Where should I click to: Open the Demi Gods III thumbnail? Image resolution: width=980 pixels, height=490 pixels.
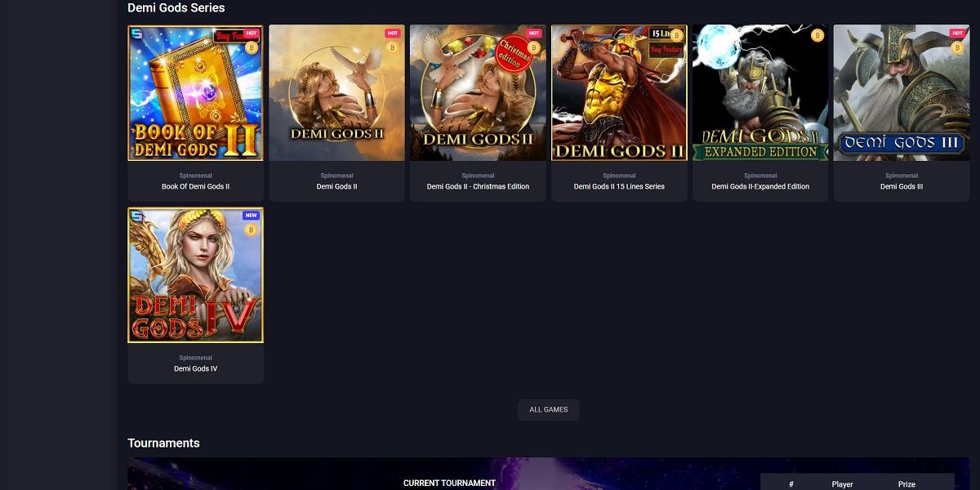click(x=902, y=92)
